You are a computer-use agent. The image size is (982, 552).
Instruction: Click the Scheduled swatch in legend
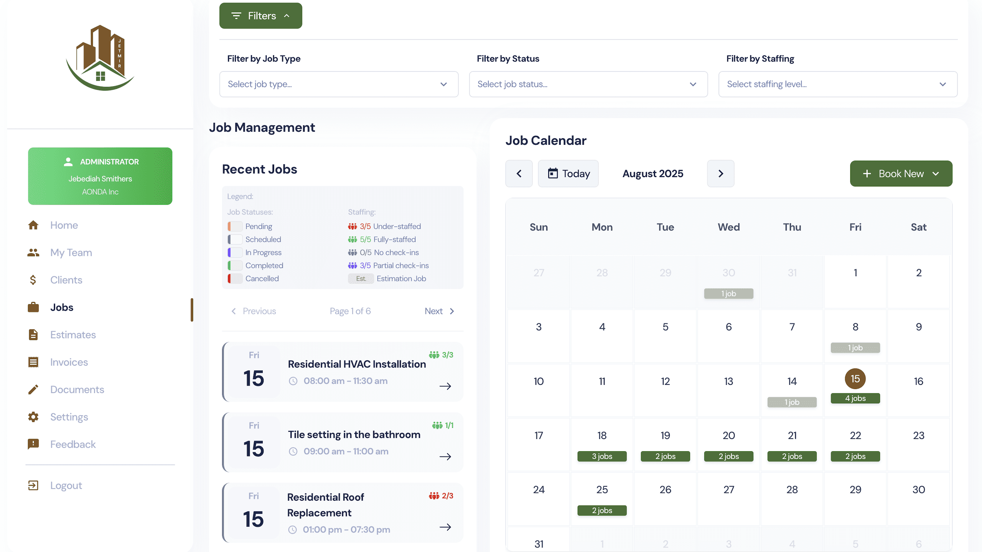[235, 240]
